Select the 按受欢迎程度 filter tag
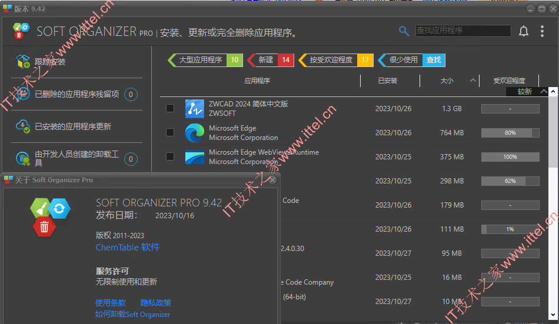Viewport: 559px width, 324px height. tap(336, 60)
